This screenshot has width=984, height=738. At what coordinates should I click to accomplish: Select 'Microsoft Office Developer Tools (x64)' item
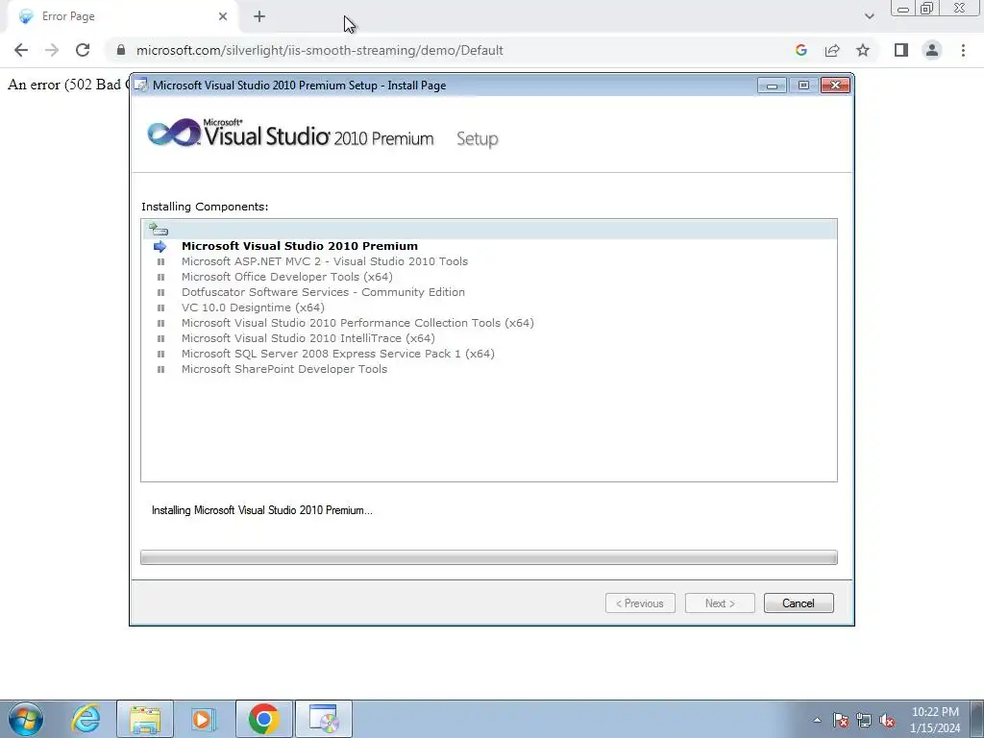[286, 277]
